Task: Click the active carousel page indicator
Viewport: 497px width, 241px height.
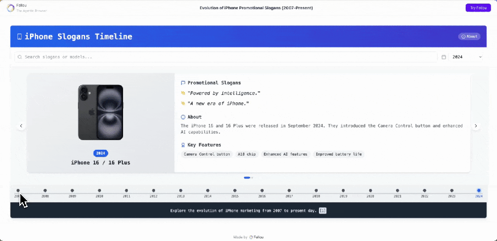Action: 247,178
